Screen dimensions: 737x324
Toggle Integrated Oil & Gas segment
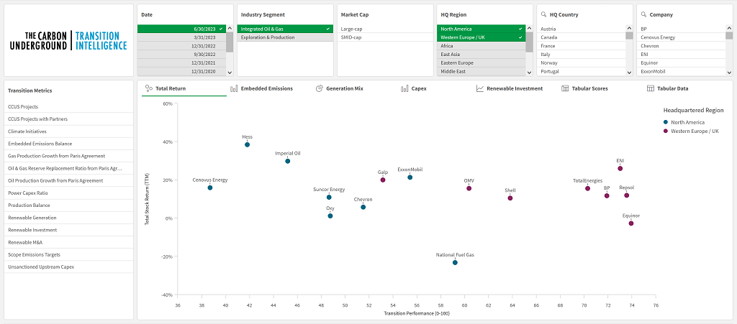click(x=285, y=29)
